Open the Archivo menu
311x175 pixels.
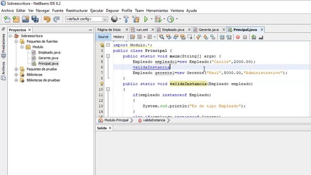pyautogui.click(x=8, y=11)
